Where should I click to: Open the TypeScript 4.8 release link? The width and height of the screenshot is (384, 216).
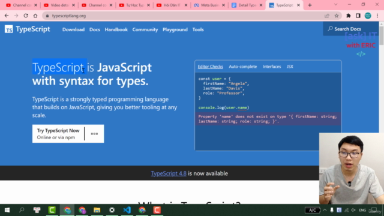click(169, 173)
